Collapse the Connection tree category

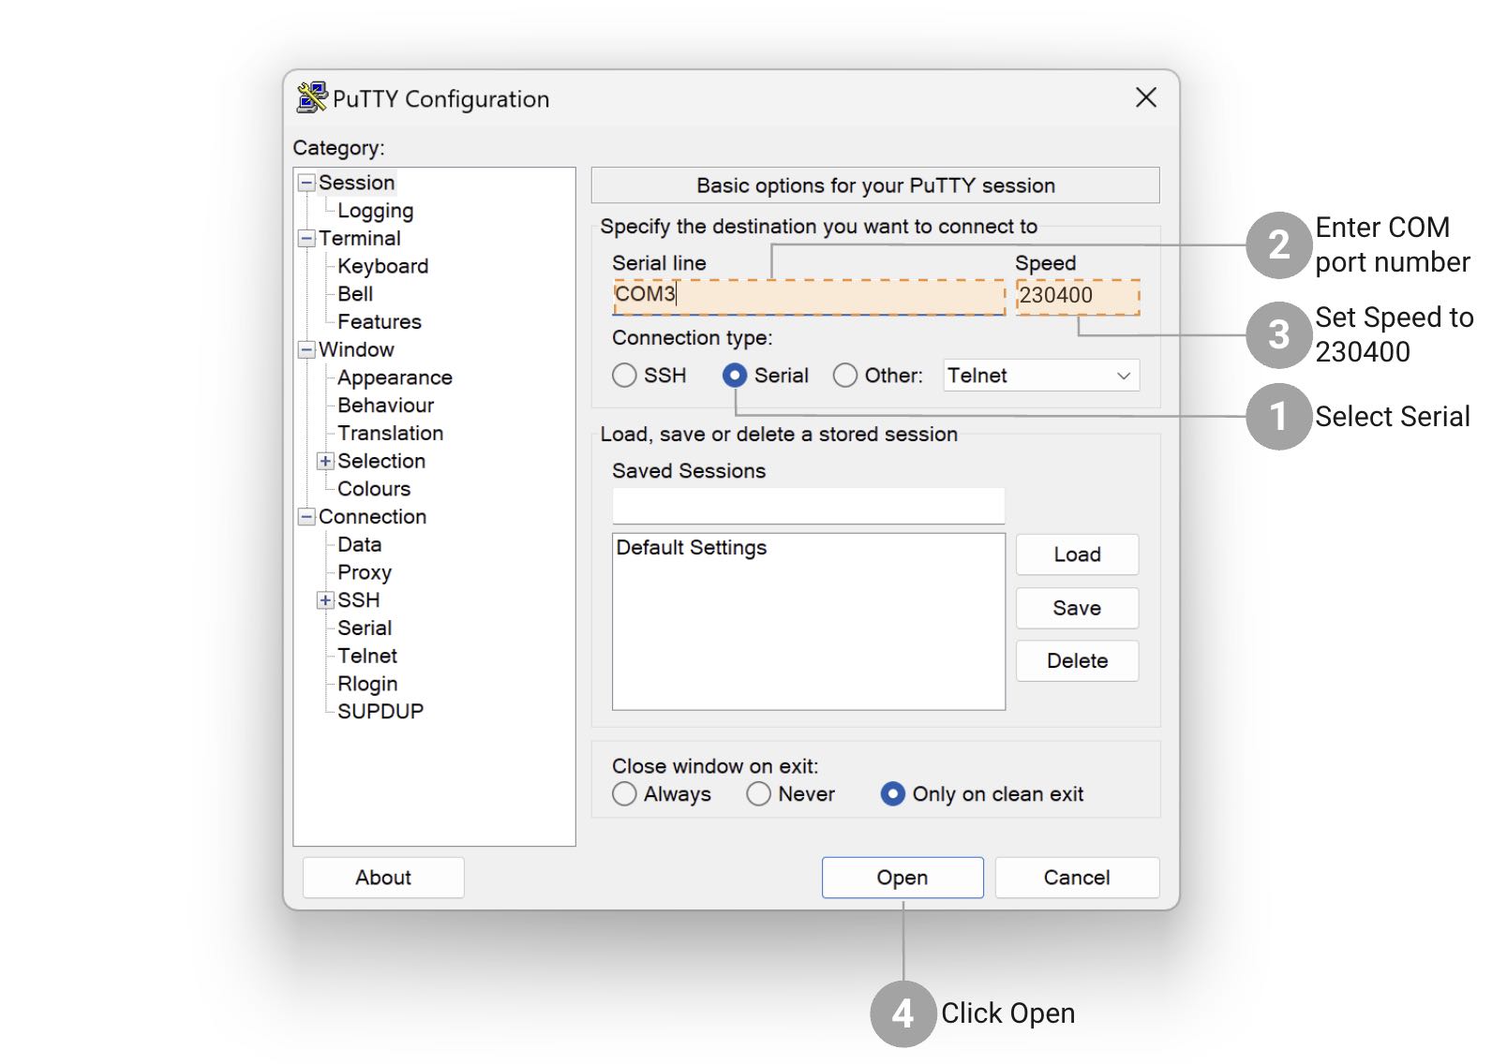pos(306,517)
